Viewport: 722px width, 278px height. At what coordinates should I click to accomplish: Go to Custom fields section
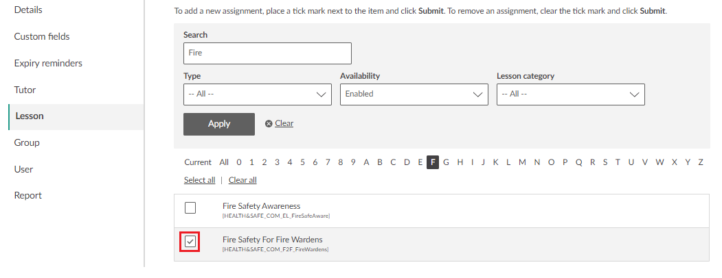pos(42,36)
